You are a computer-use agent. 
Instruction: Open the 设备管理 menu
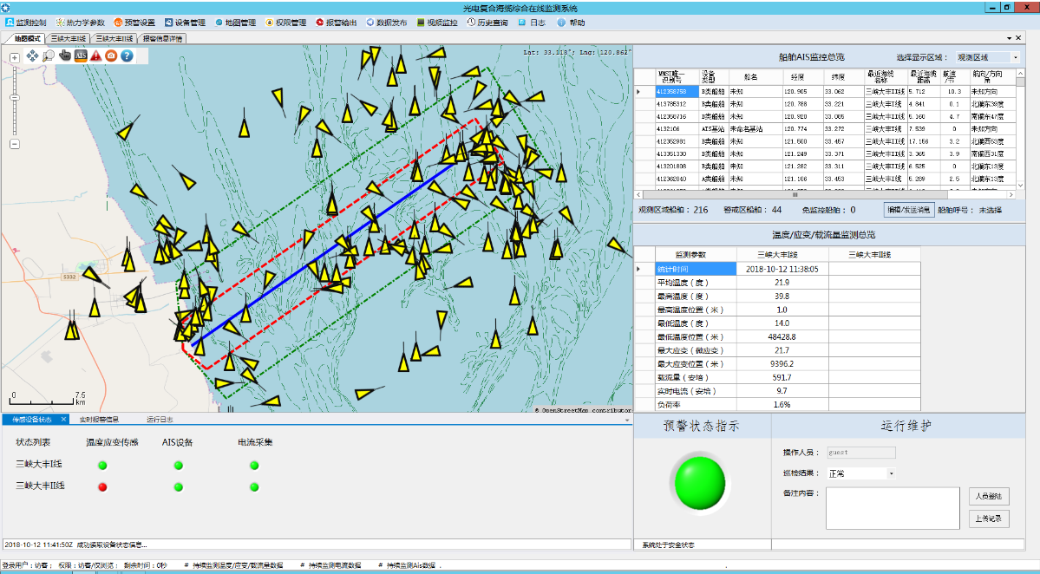click(185, 23)
